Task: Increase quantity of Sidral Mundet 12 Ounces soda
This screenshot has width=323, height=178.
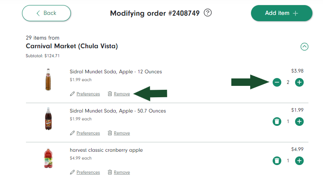Action: point(299,82)
